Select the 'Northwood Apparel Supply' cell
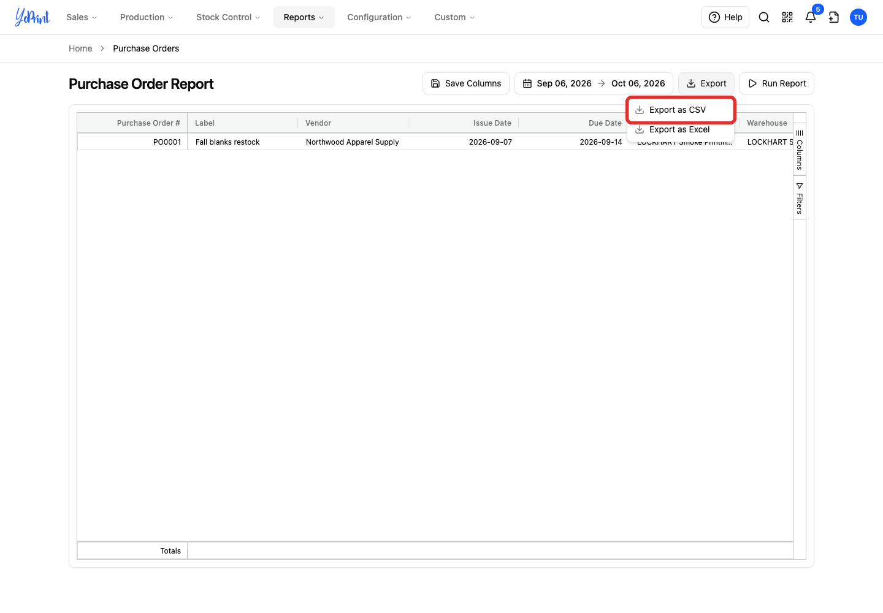The height and width of the screenshot is (613, 883). [x=353, y=142]
